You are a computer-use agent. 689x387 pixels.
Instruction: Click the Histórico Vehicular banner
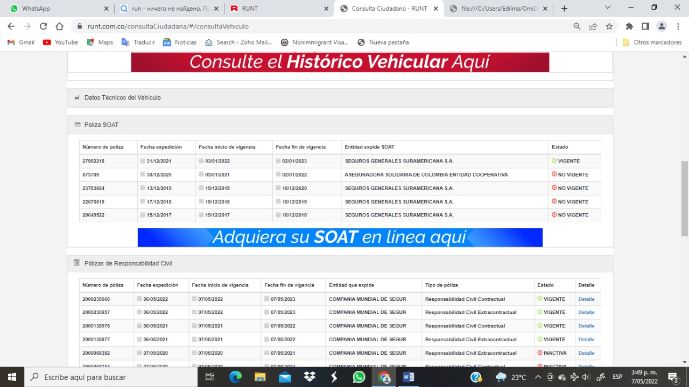pyautogui.click(x=340, y=62)
